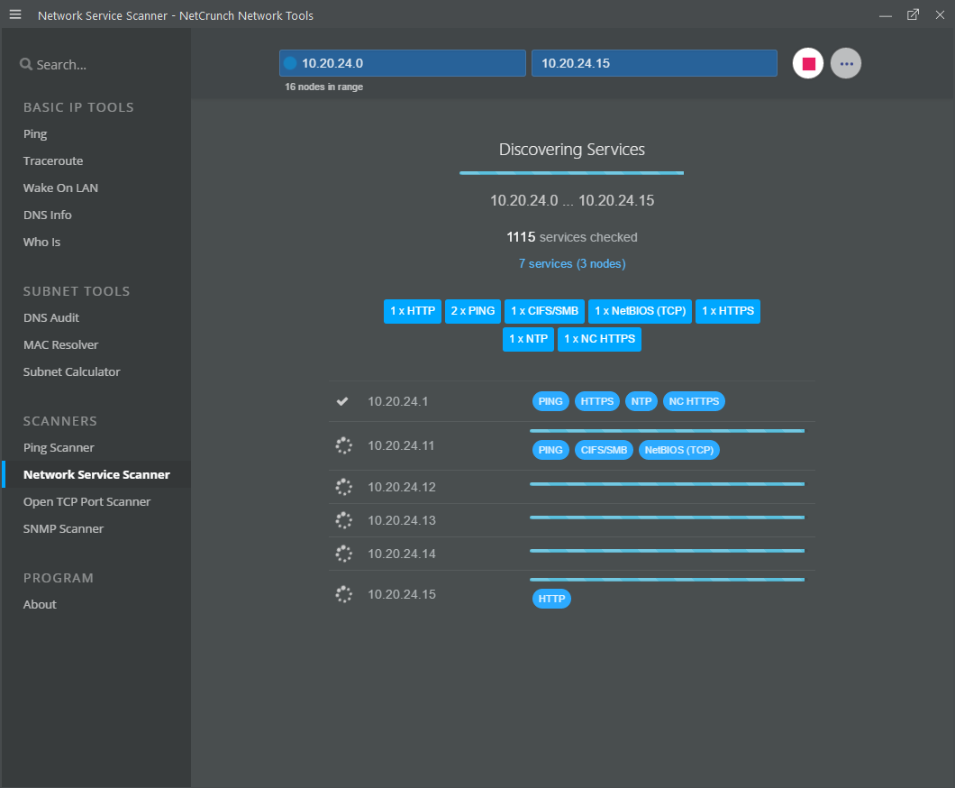Click the spinner icon beside 10.20.24.13
Image resolution: width=955 pixels, height=788 pixels.
tap(343, 520)
